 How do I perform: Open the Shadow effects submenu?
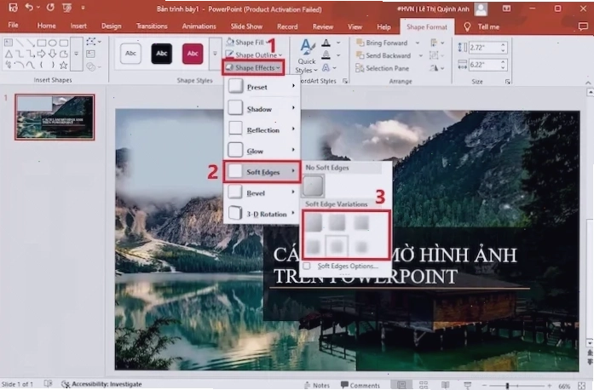[x=262, y=109]
